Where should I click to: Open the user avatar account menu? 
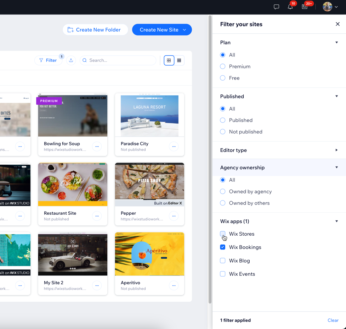330,7
